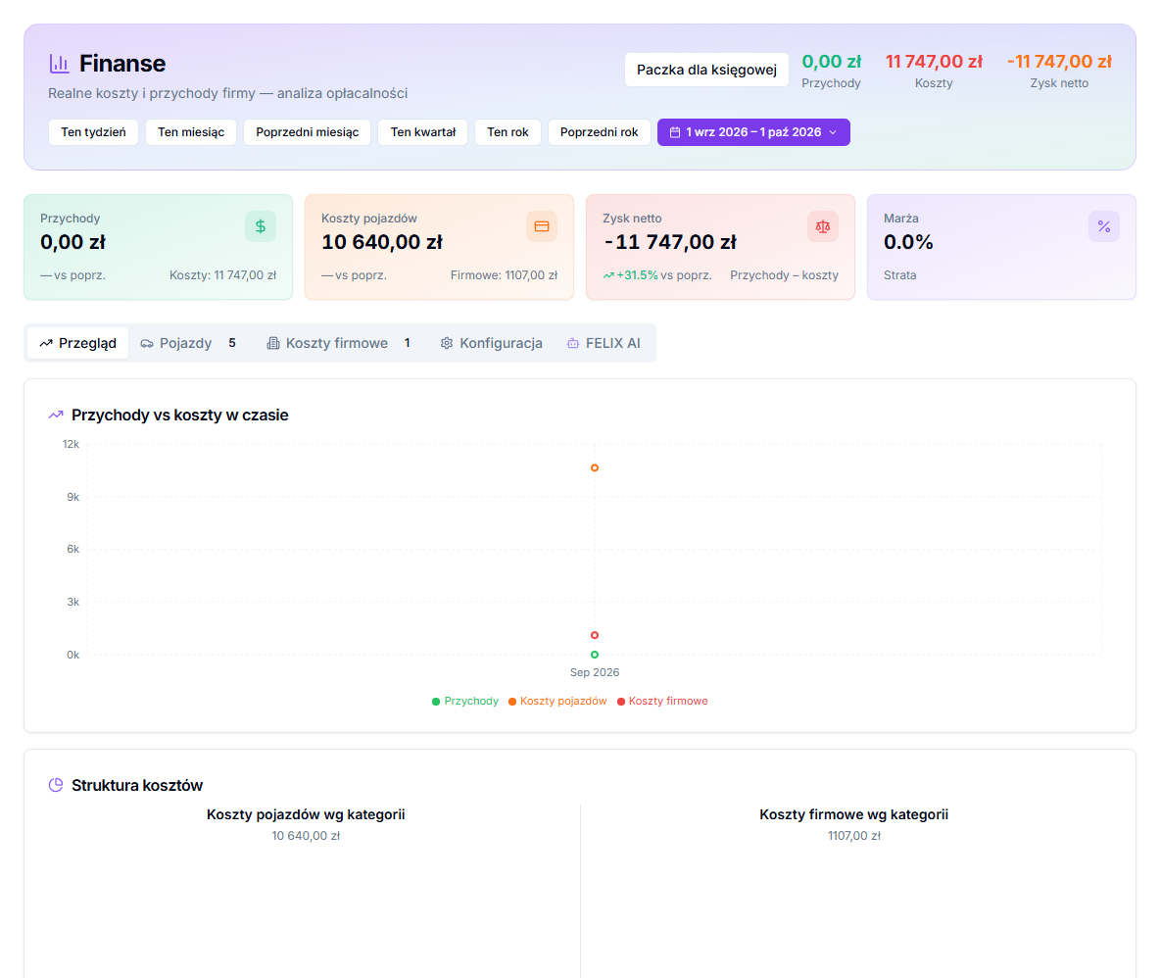
Task: Toggle Koszty pojazdów series in chart legend
Action: tap(557, 702)
